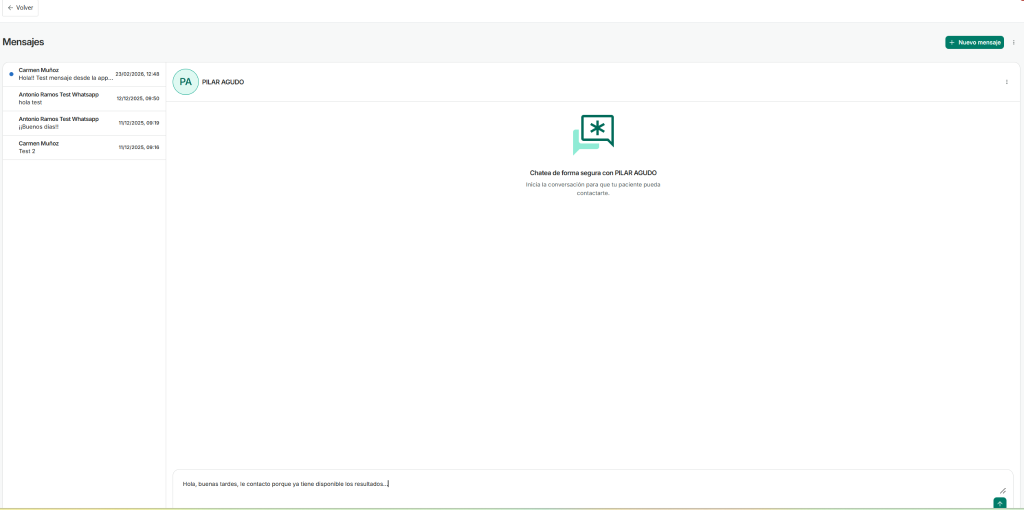
Task: Focus the message text input field
Action: [x=550, y=484]
